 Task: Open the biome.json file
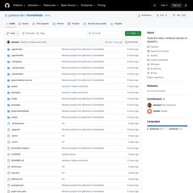click(16, 167)
